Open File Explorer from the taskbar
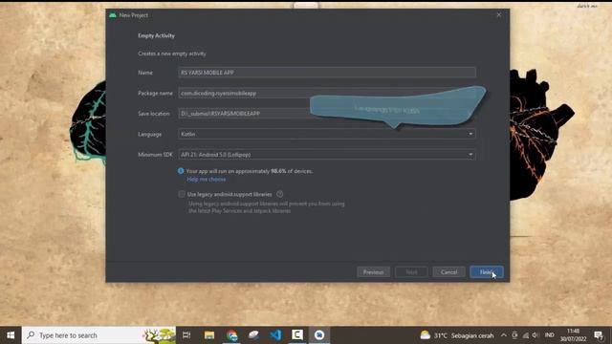Screen dimensions: 612x344 point(209,335)
